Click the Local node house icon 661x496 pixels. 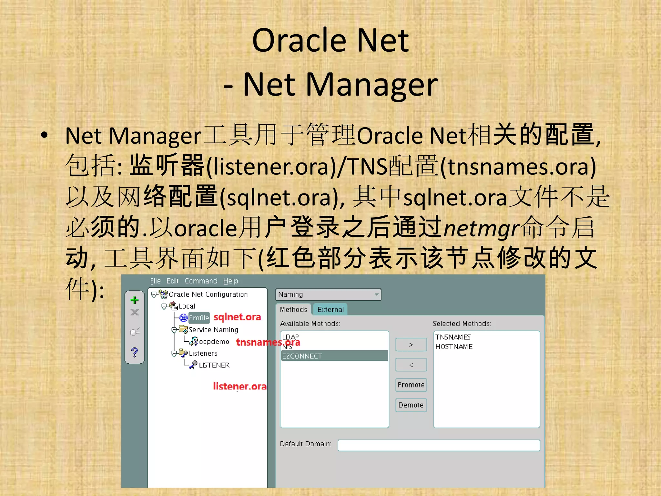pyautogui.click(x=174, y=306)
